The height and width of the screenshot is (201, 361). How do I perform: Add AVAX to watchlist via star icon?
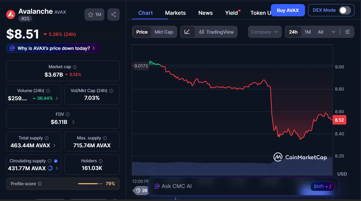[91, 14]
